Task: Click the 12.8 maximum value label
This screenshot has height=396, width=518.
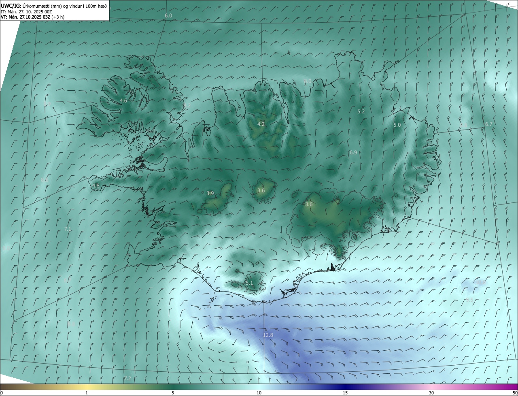Action: tap(268, 335)
